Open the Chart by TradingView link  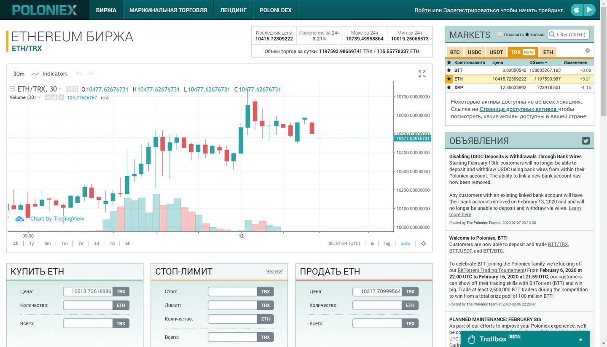click(x=57, y=218)
